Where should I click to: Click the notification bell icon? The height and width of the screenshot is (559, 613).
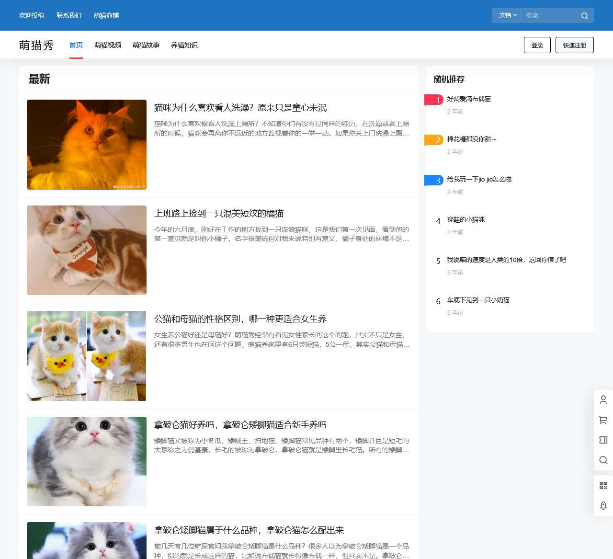(x=603, y=505)
